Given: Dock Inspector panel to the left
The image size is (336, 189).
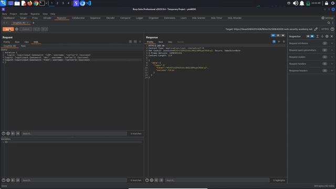Looking at the screenshot, I should tap(308, 36).
